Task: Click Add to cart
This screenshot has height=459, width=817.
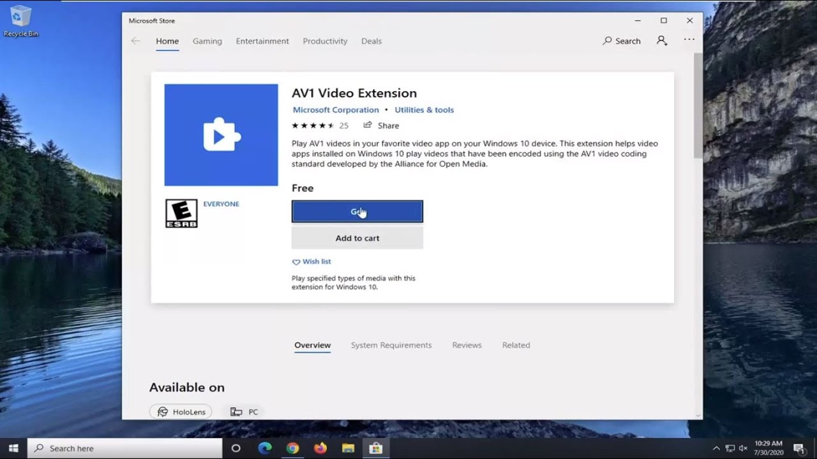Action: click(357, 238)
